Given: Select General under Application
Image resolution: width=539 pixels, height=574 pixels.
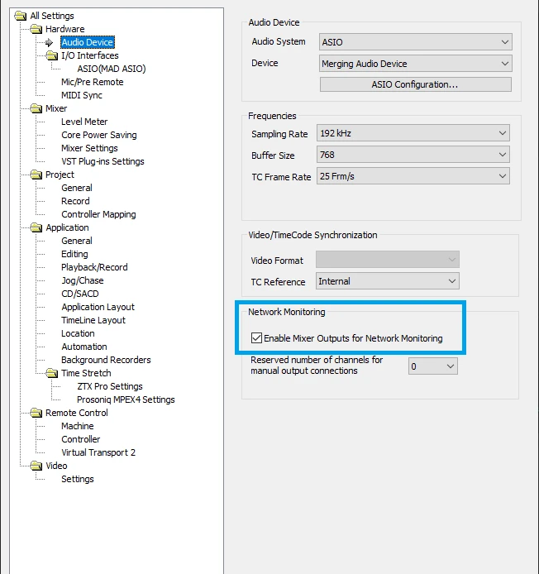Looking at the screenshot, I should click(x=77, y=241).
